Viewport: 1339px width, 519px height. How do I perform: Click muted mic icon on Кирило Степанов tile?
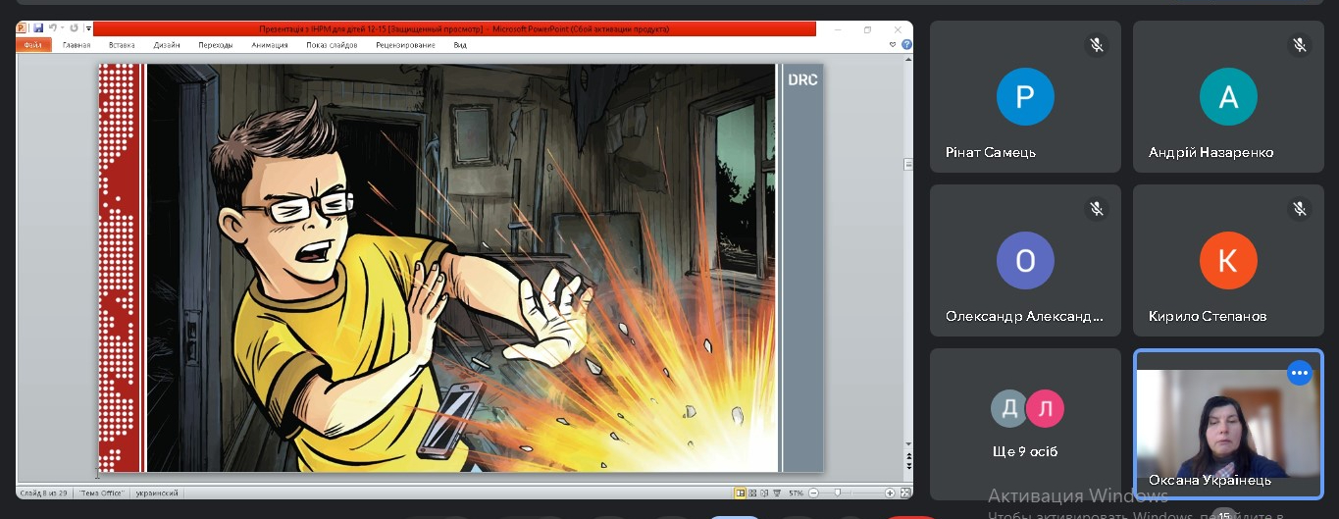pos(1300,209)
